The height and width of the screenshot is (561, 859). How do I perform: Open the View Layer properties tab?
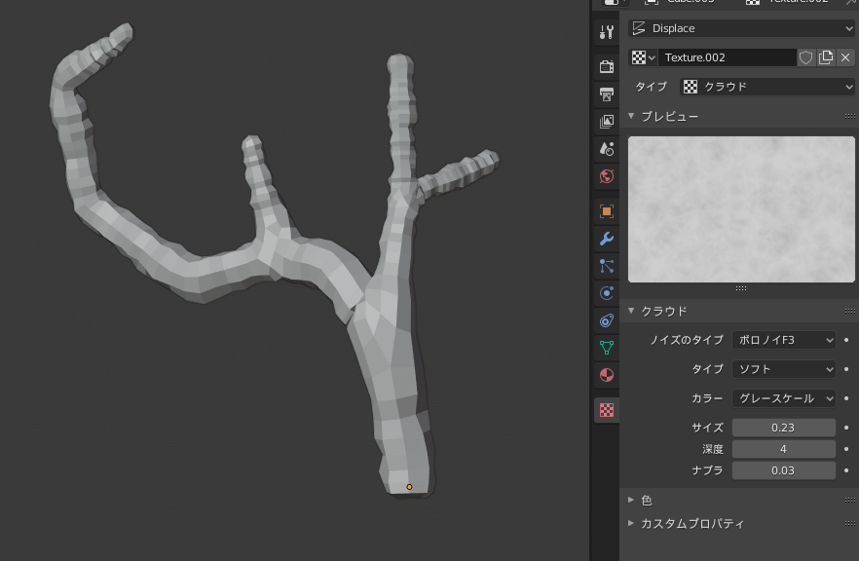pos(607,122)
